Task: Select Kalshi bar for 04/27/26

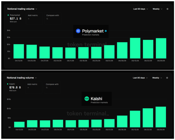Action: pyautogui.click(x=45, y=124)
